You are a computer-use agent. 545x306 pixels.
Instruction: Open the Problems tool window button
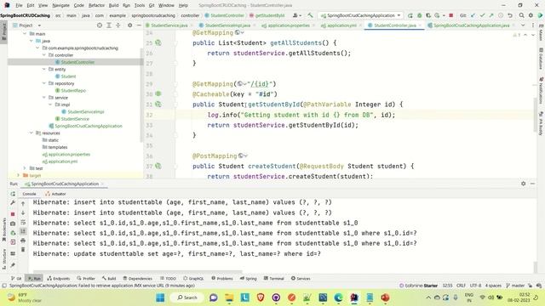pos(221,278)
